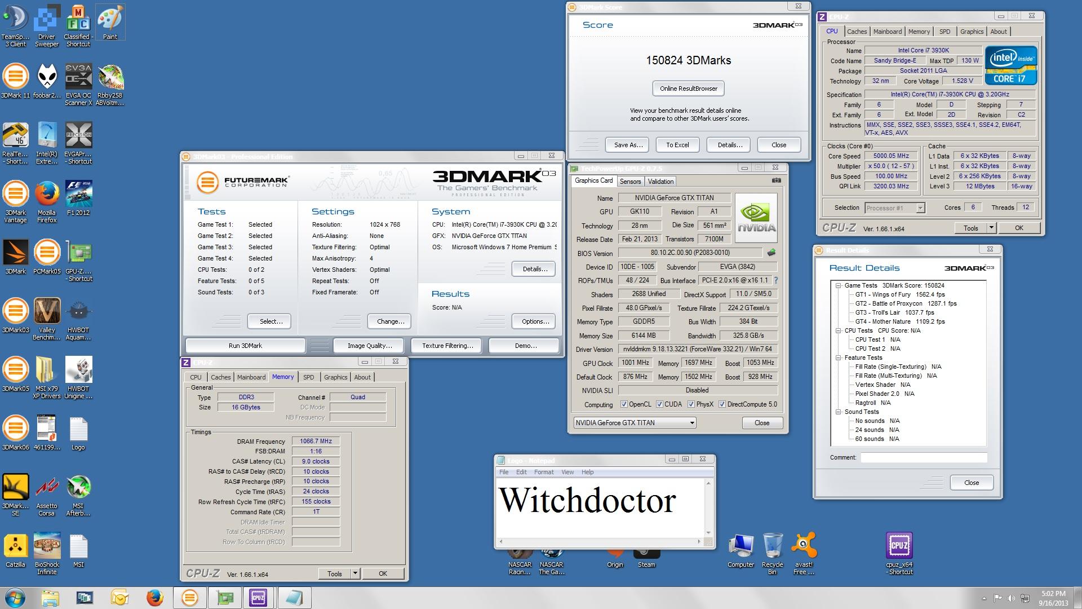Show hidden system tray icons arrow
1082x609 pixels.
click(x=984, y=598)
